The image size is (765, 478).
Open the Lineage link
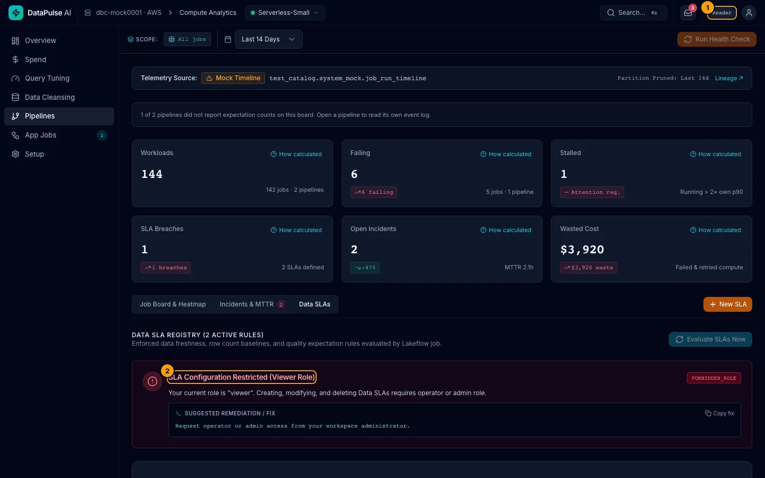[x=729, y=78]
